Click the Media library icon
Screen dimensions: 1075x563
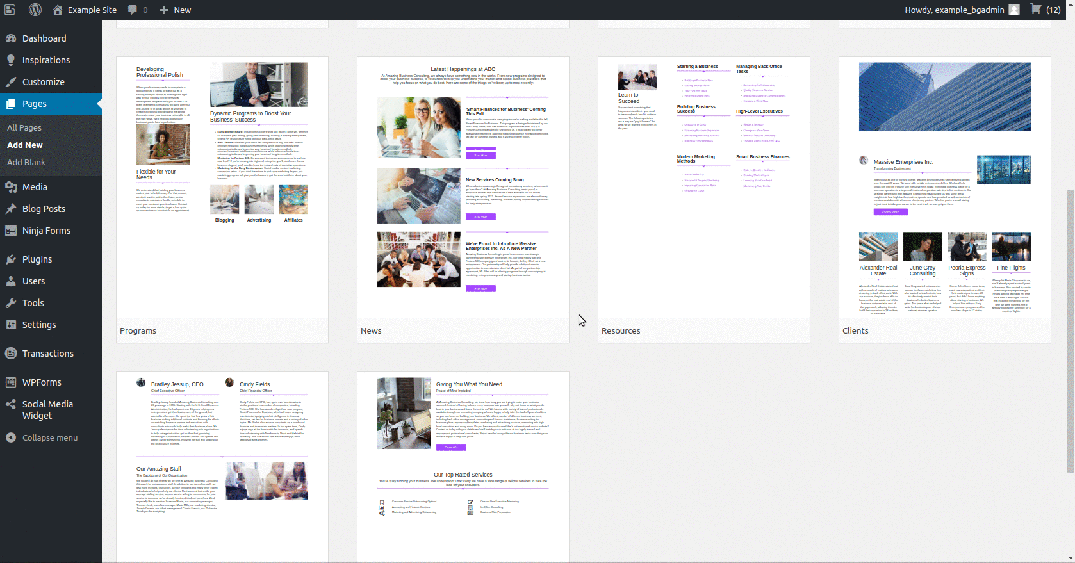[x=11, y=187]
